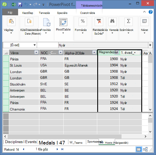
Task: Open the Tervezés ribbon tab
Action: click(x=44, y=13)
